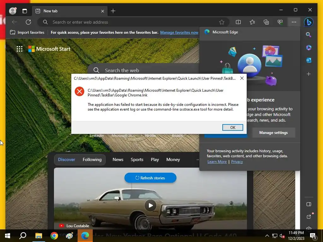Click the Edge profile avatar icon
The width and height of the screenshot is (323, 242).
[x=13, y=11]
